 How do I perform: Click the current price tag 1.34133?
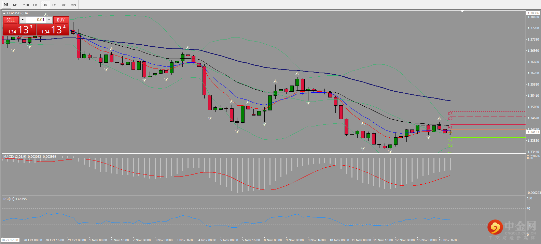[533, 132]
